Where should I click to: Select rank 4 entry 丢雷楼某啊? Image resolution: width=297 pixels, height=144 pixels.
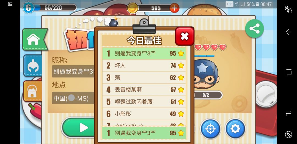click(144, 90)
